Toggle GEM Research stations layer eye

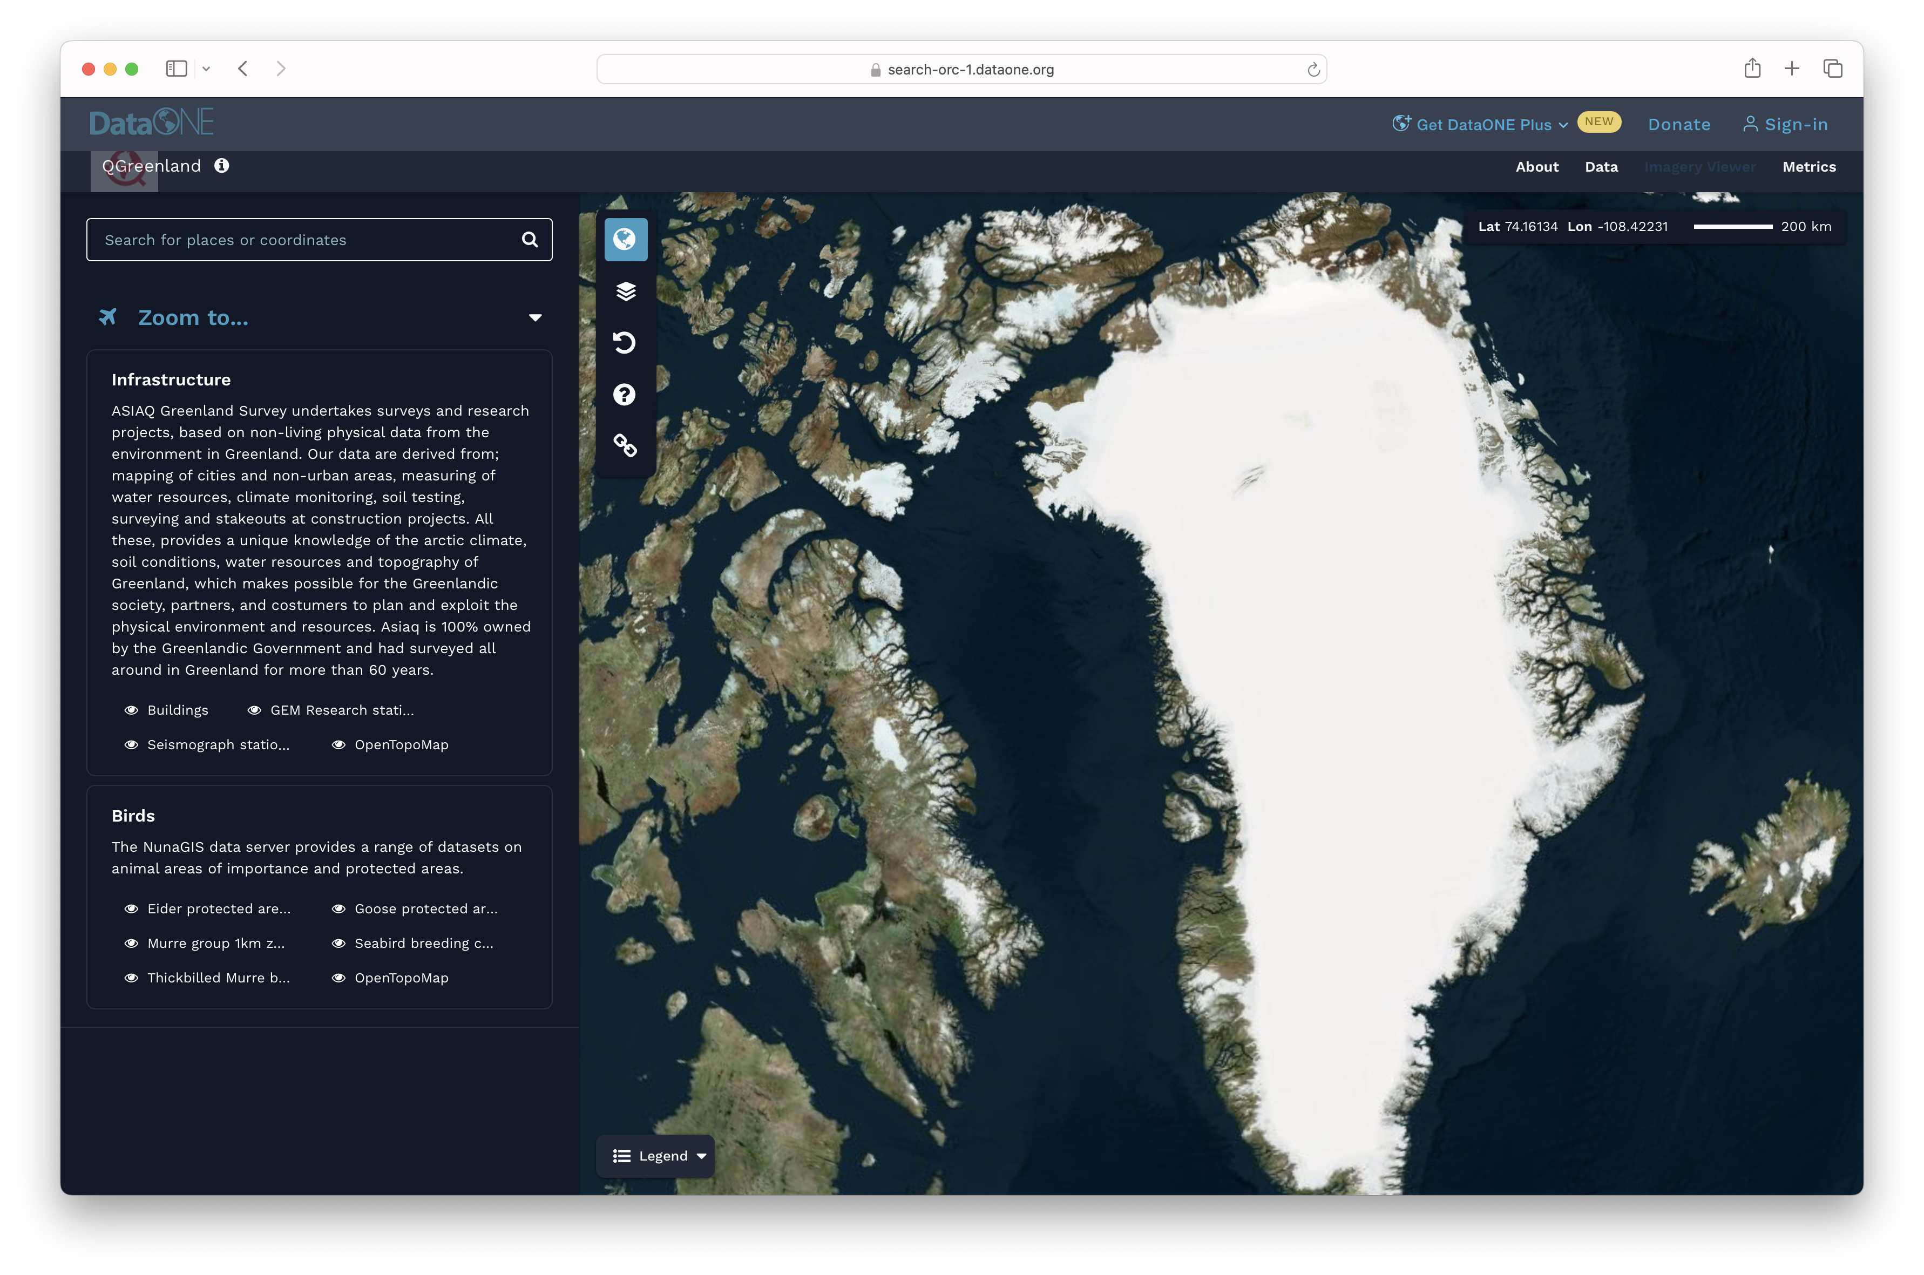click(x=254, y=710)
